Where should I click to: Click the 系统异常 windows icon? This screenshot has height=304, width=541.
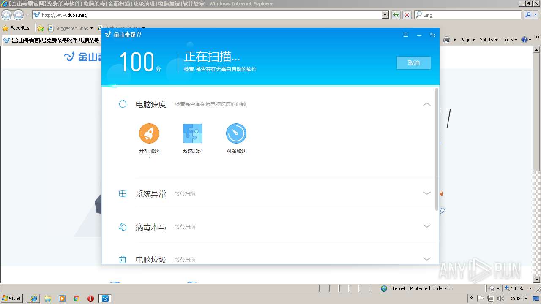pyautogui.click(x=123, y=193)
